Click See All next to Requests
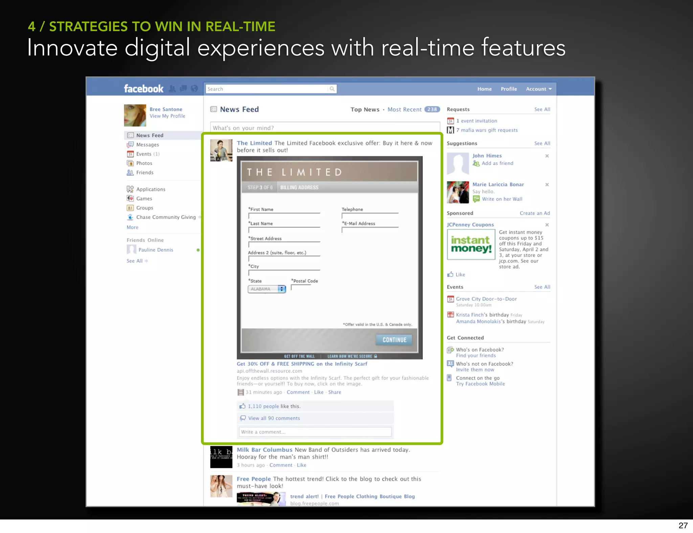 542,110
